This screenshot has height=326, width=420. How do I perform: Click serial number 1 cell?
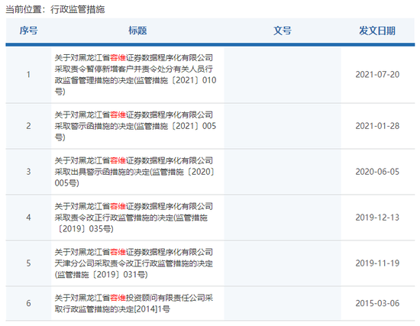point(28,75)
